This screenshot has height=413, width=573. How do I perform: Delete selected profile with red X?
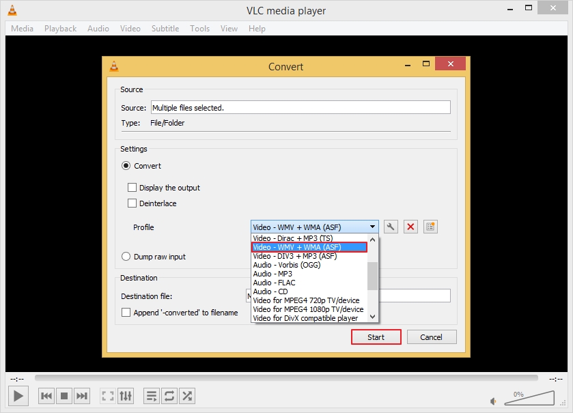410,227
